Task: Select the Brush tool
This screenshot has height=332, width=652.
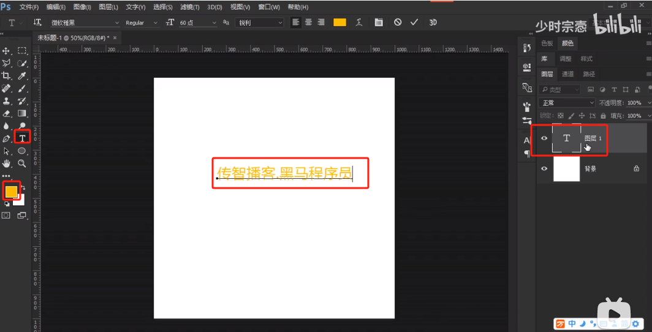Action: (x=22, y=88)
